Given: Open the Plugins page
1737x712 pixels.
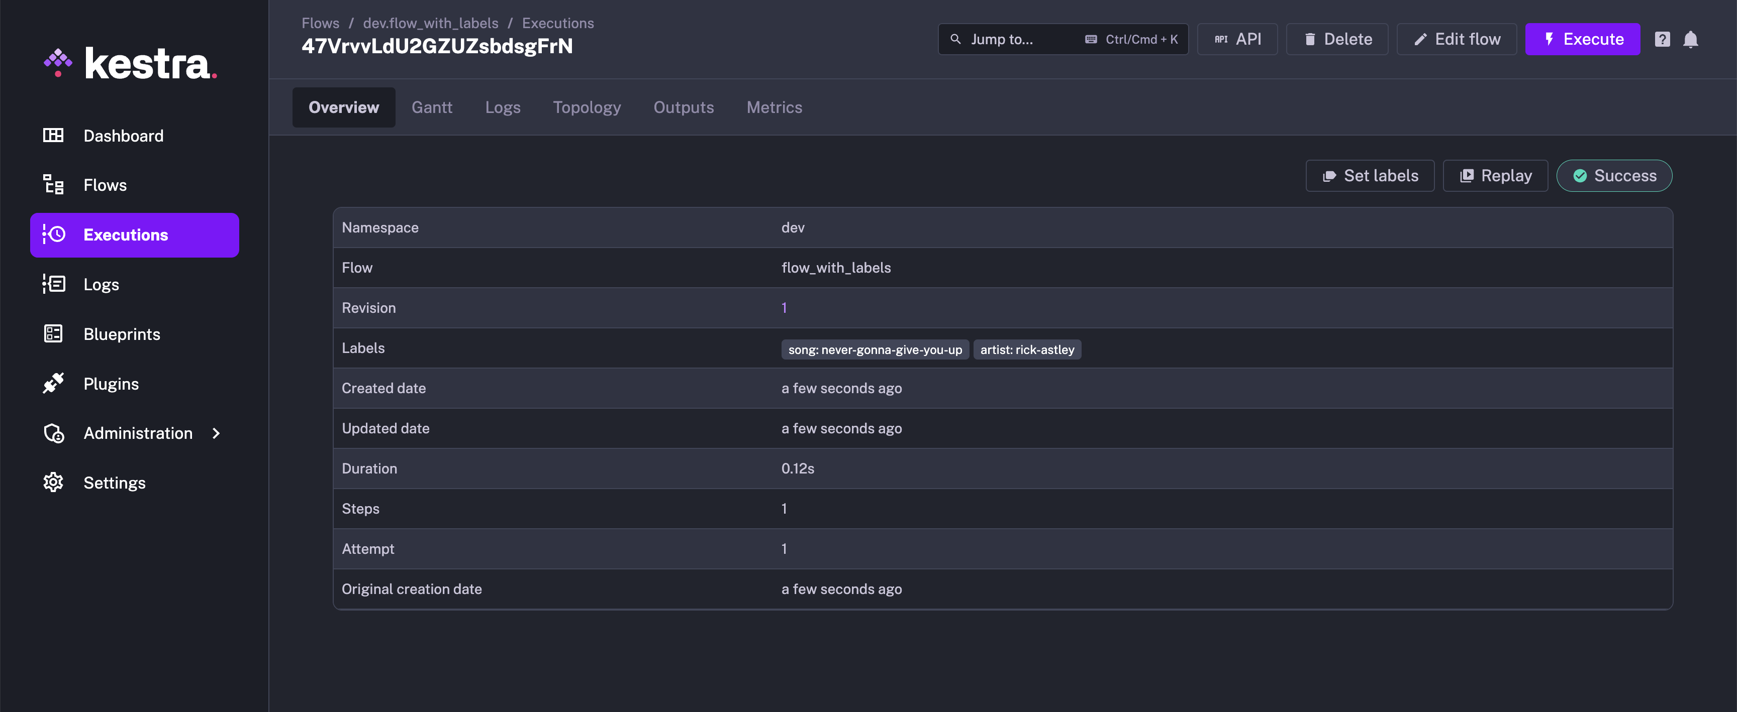Looking at the screenshot, I should 111,383.
